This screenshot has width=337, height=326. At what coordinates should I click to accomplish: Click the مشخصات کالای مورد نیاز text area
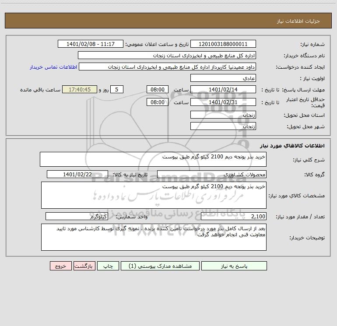[x=154, y=195]
